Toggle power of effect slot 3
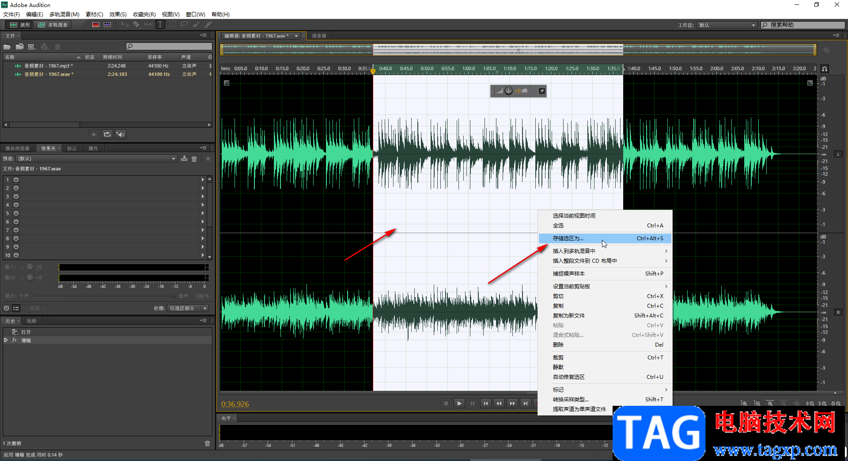Screen dimensions: 848x461 (x=16, y=196)
